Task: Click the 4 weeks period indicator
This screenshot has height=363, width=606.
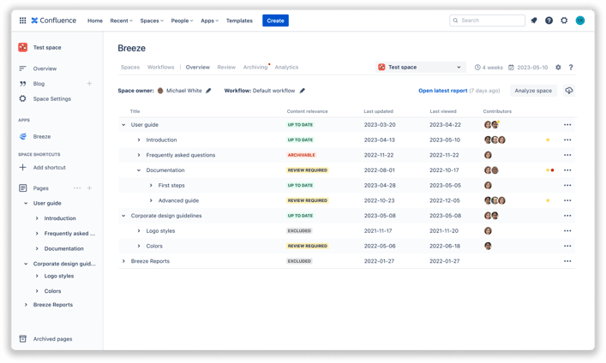Action: (x=489, y=67)
